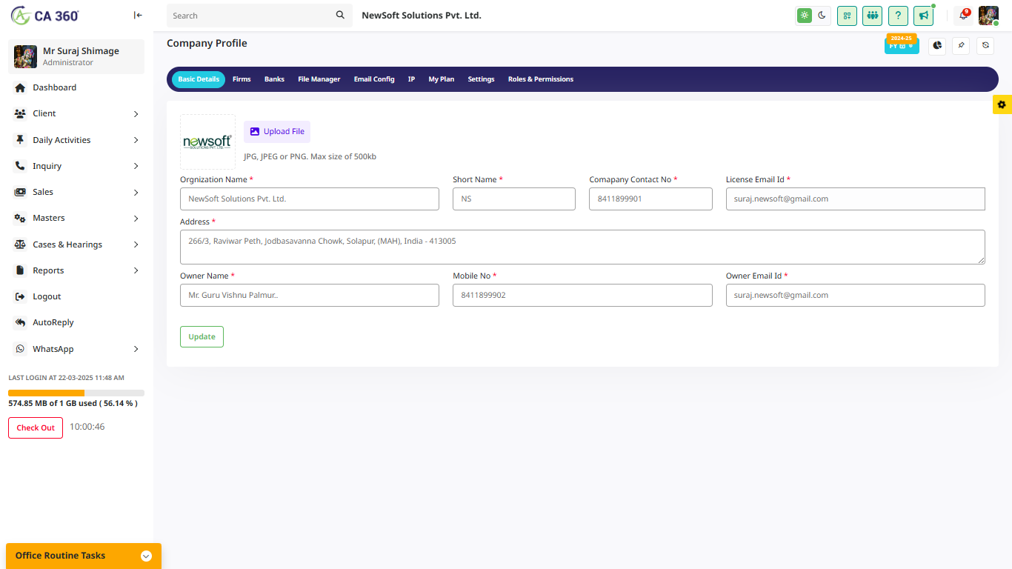The image size is (1012, 569).
Task: Click the Upload File button
Action: pyautogui.click(x=277, y=131)
